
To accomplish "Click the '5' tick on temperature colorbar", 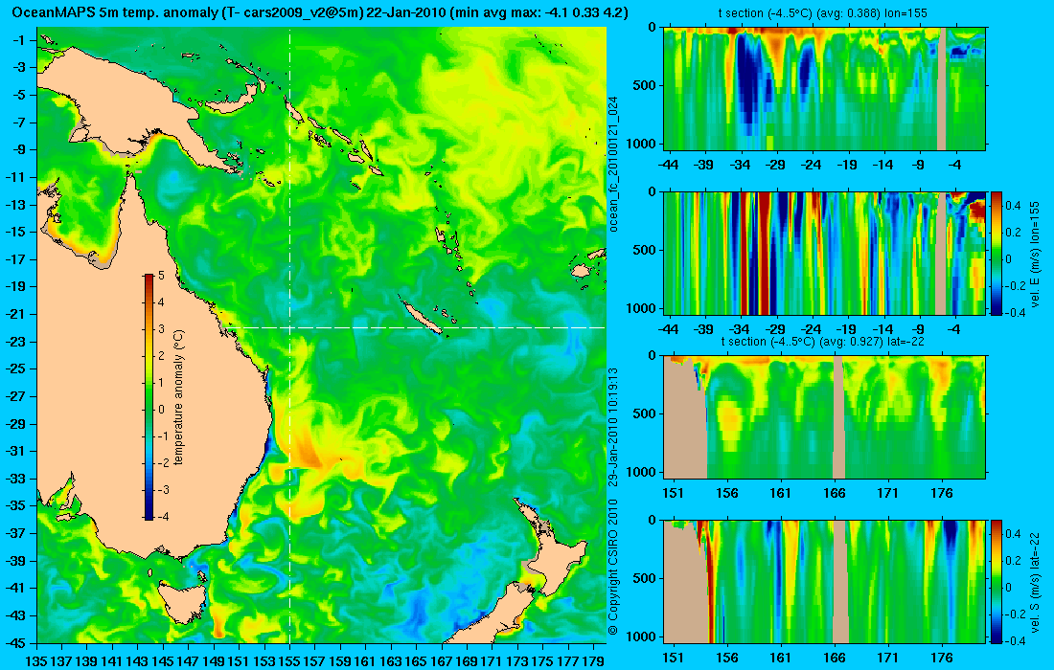I will [161, 276].
